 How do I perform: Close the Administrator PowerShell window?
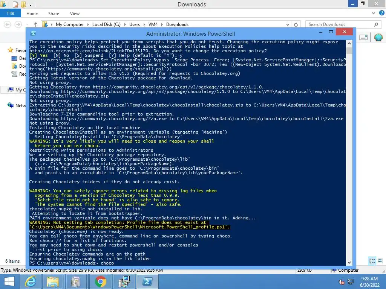tap(345, 32)
